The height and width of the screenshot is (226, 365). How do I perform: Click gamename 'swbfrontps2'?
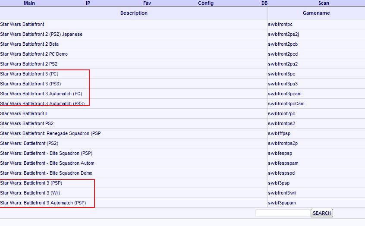click(x=282, y=123)
